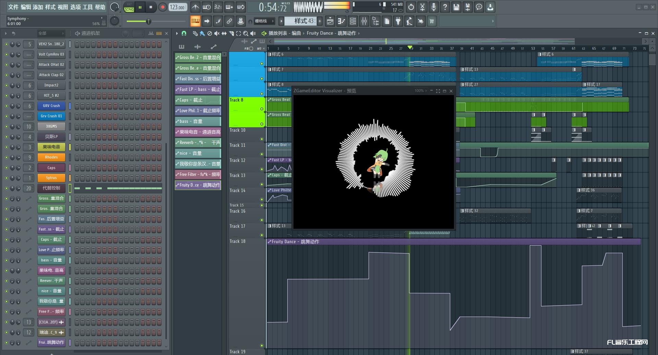Open the snap 栅格线 dropdown

(x=264, y=21)
